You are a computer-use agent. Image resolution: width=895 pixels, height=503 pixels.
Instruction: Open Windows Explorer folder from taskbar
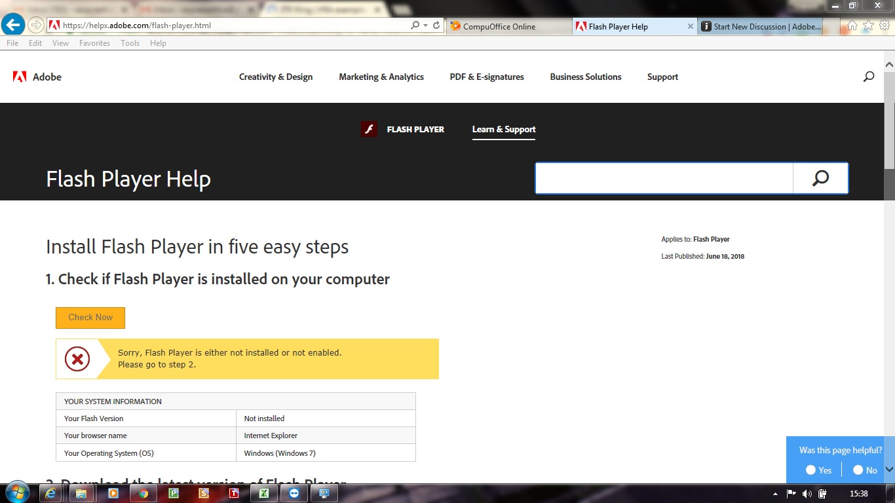(x=81, y=493)
